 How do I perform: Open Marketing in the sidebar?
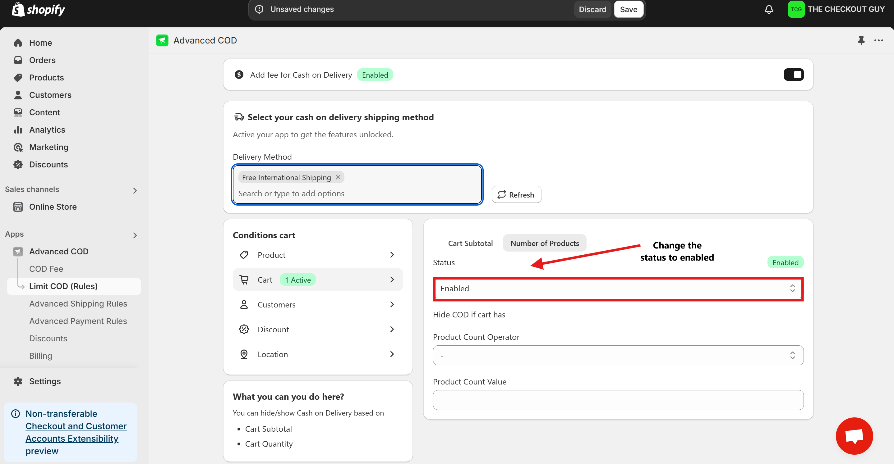coord(48,147)
